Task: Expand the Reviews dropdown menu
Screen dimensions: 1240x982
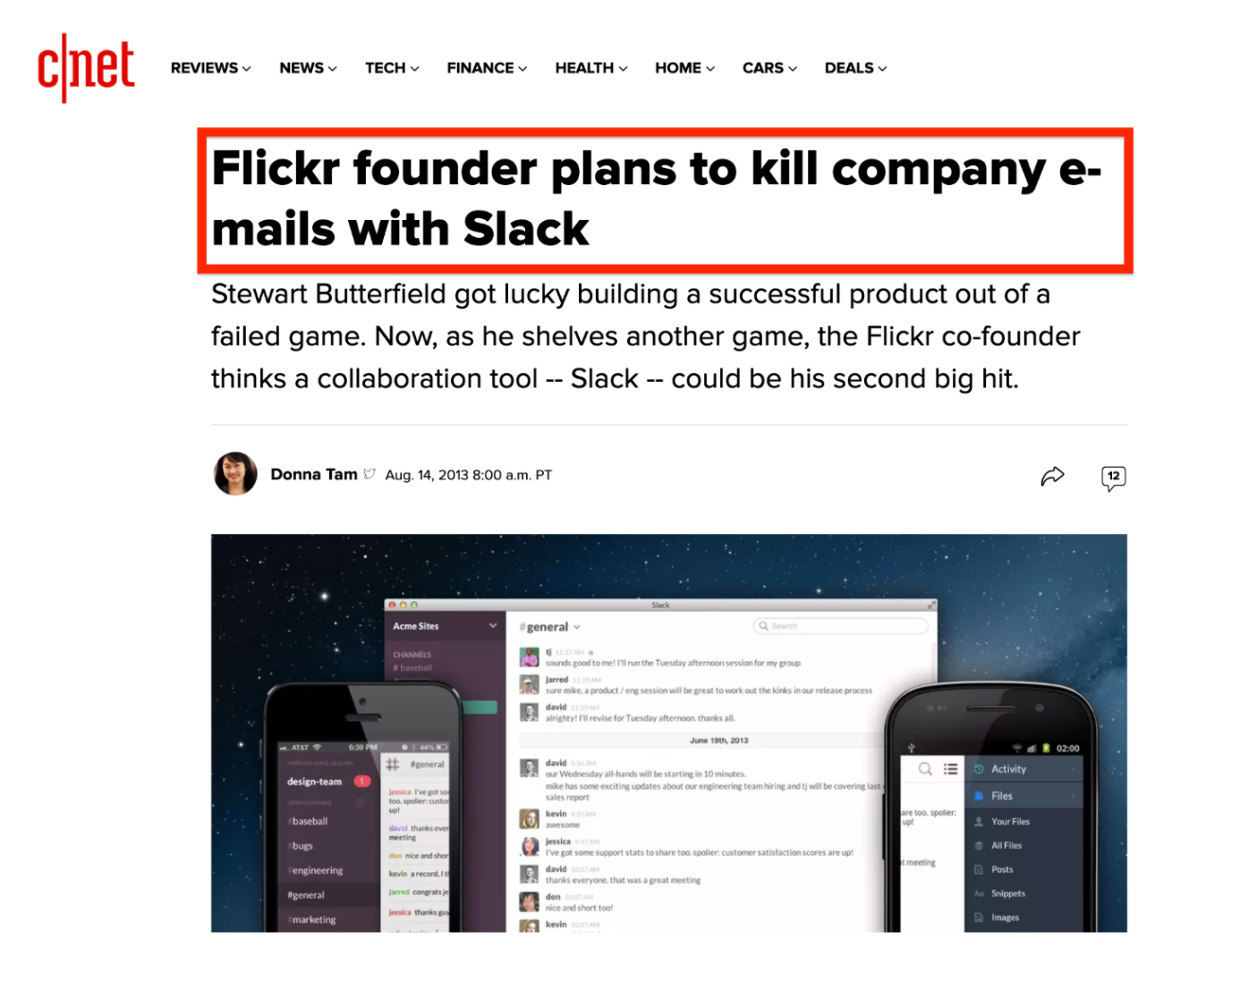Action: pos(211,68)
